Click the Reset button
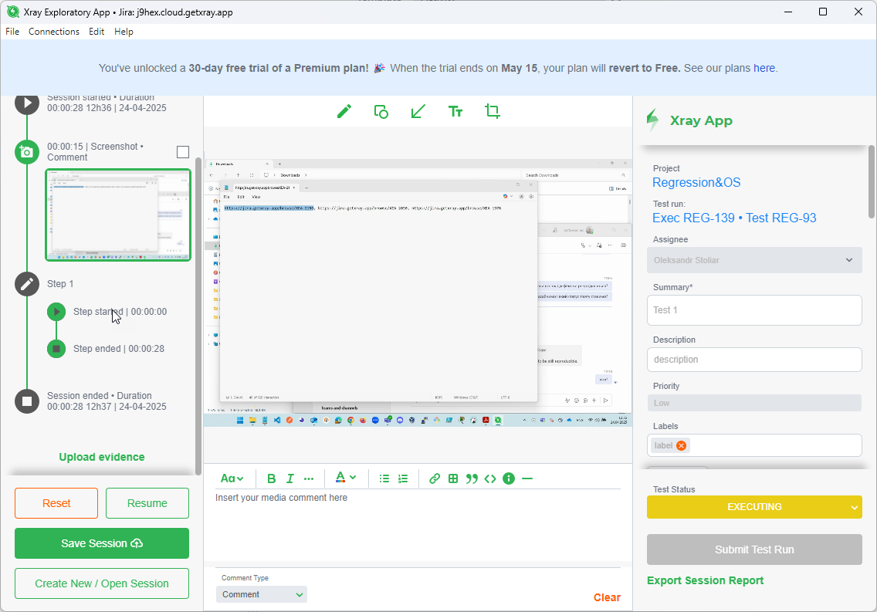The image size is (877, 612). [56, 503]
